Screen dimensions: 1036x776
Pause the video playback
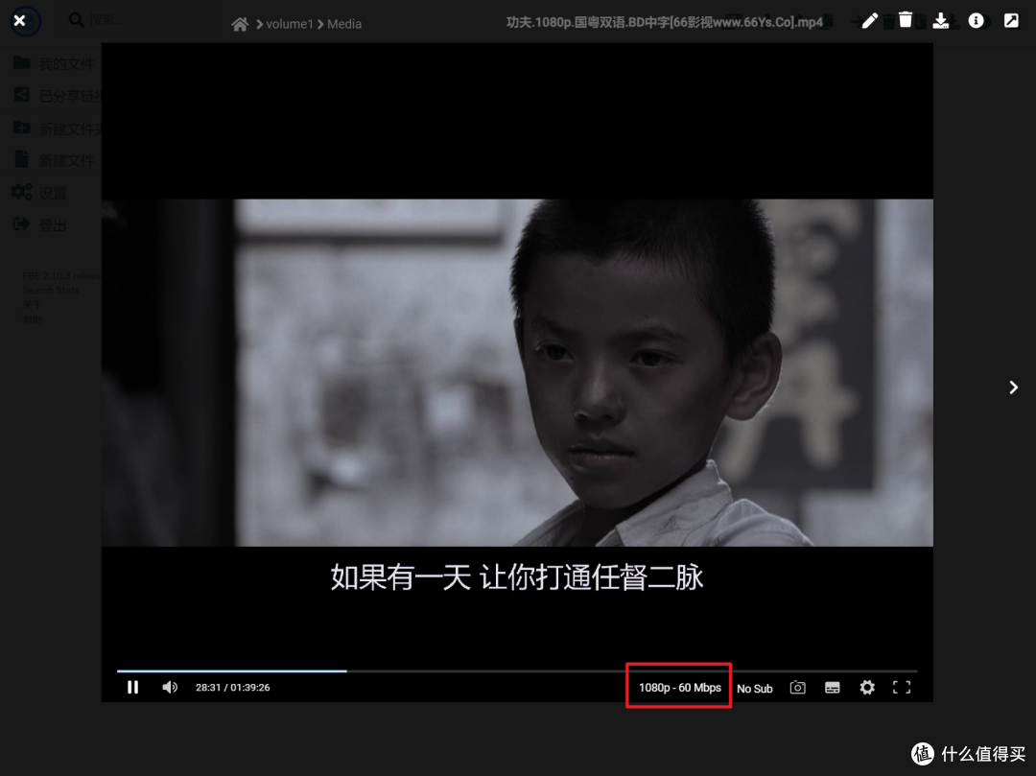[x=132, y=688]
